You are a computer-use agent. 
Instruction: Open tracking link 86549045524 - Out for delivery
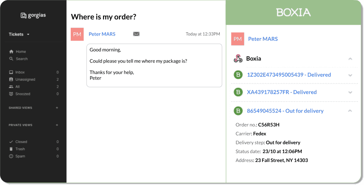pos(285,111)
